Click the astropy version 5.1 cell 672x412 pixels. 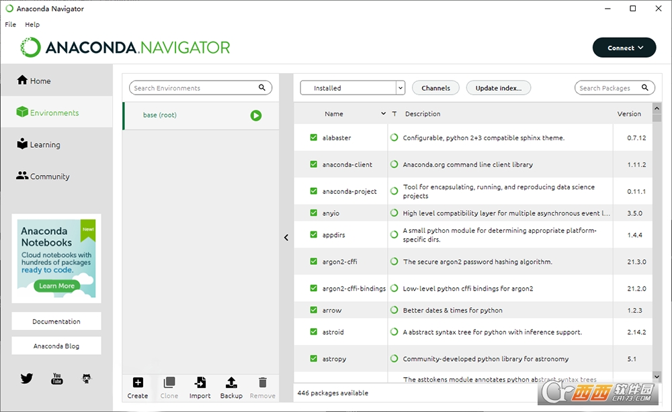pos(632,358)
